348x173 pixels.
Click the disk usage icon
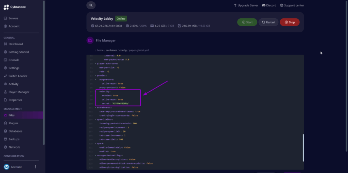pyautogui.click(x=179, y=26)
